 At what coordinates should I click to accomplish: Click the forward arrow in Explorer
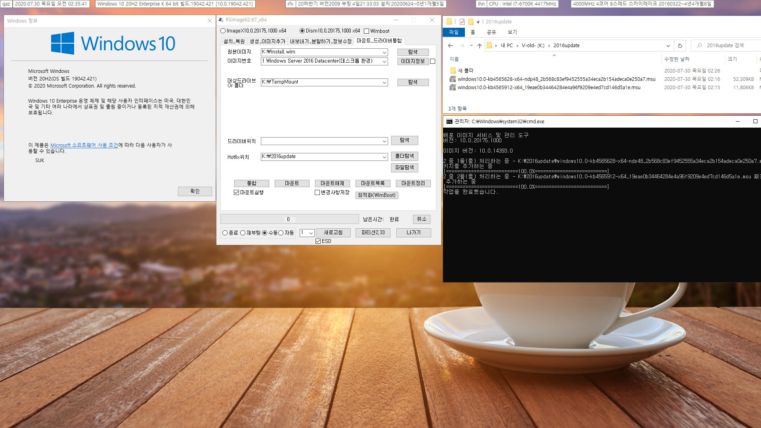coord(462,46)
